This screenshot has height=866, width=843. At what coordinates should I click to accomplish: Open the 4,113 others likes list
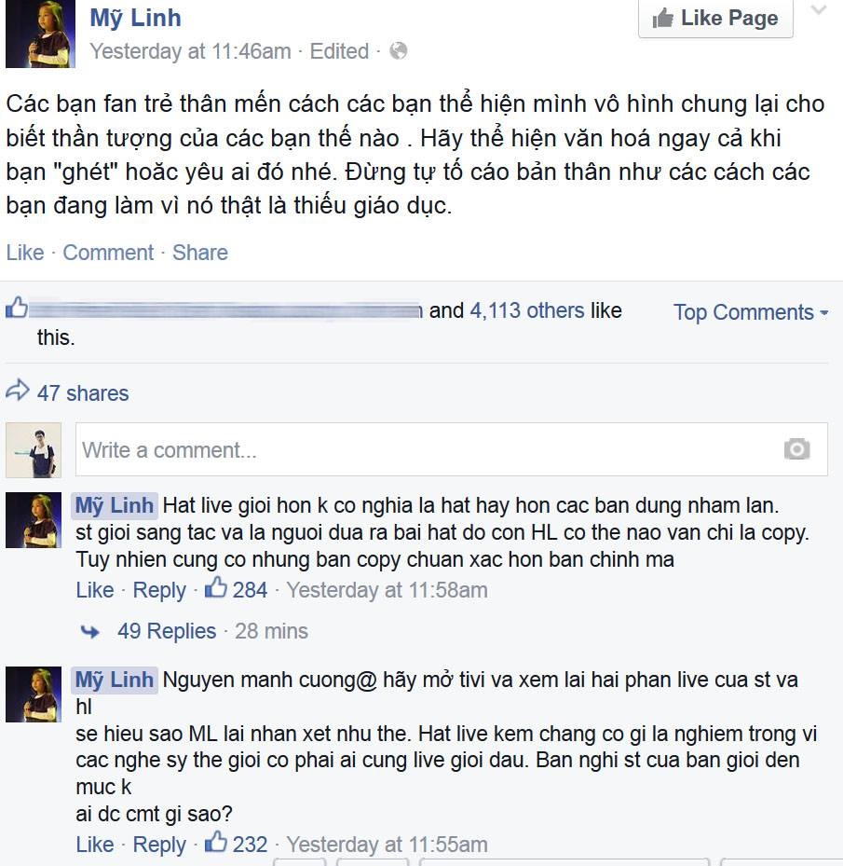point(526,310)
